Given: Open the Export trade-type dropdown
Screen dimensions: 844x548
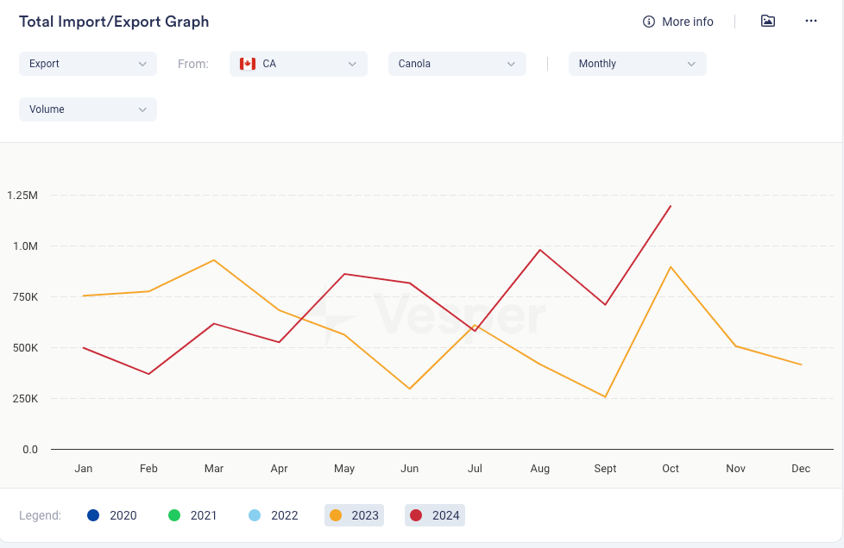Looking at the screenshot, I should 87,64.
